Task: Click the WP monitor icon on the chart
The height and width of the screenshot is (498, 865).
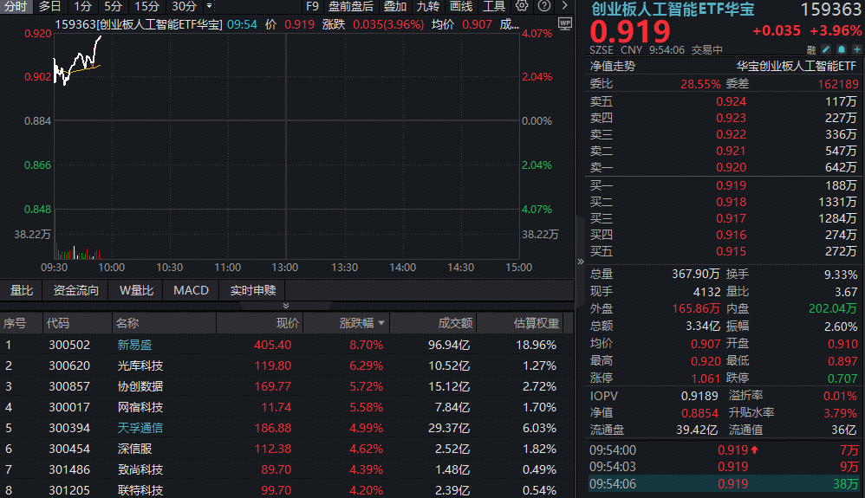Action: click(565, 23)
